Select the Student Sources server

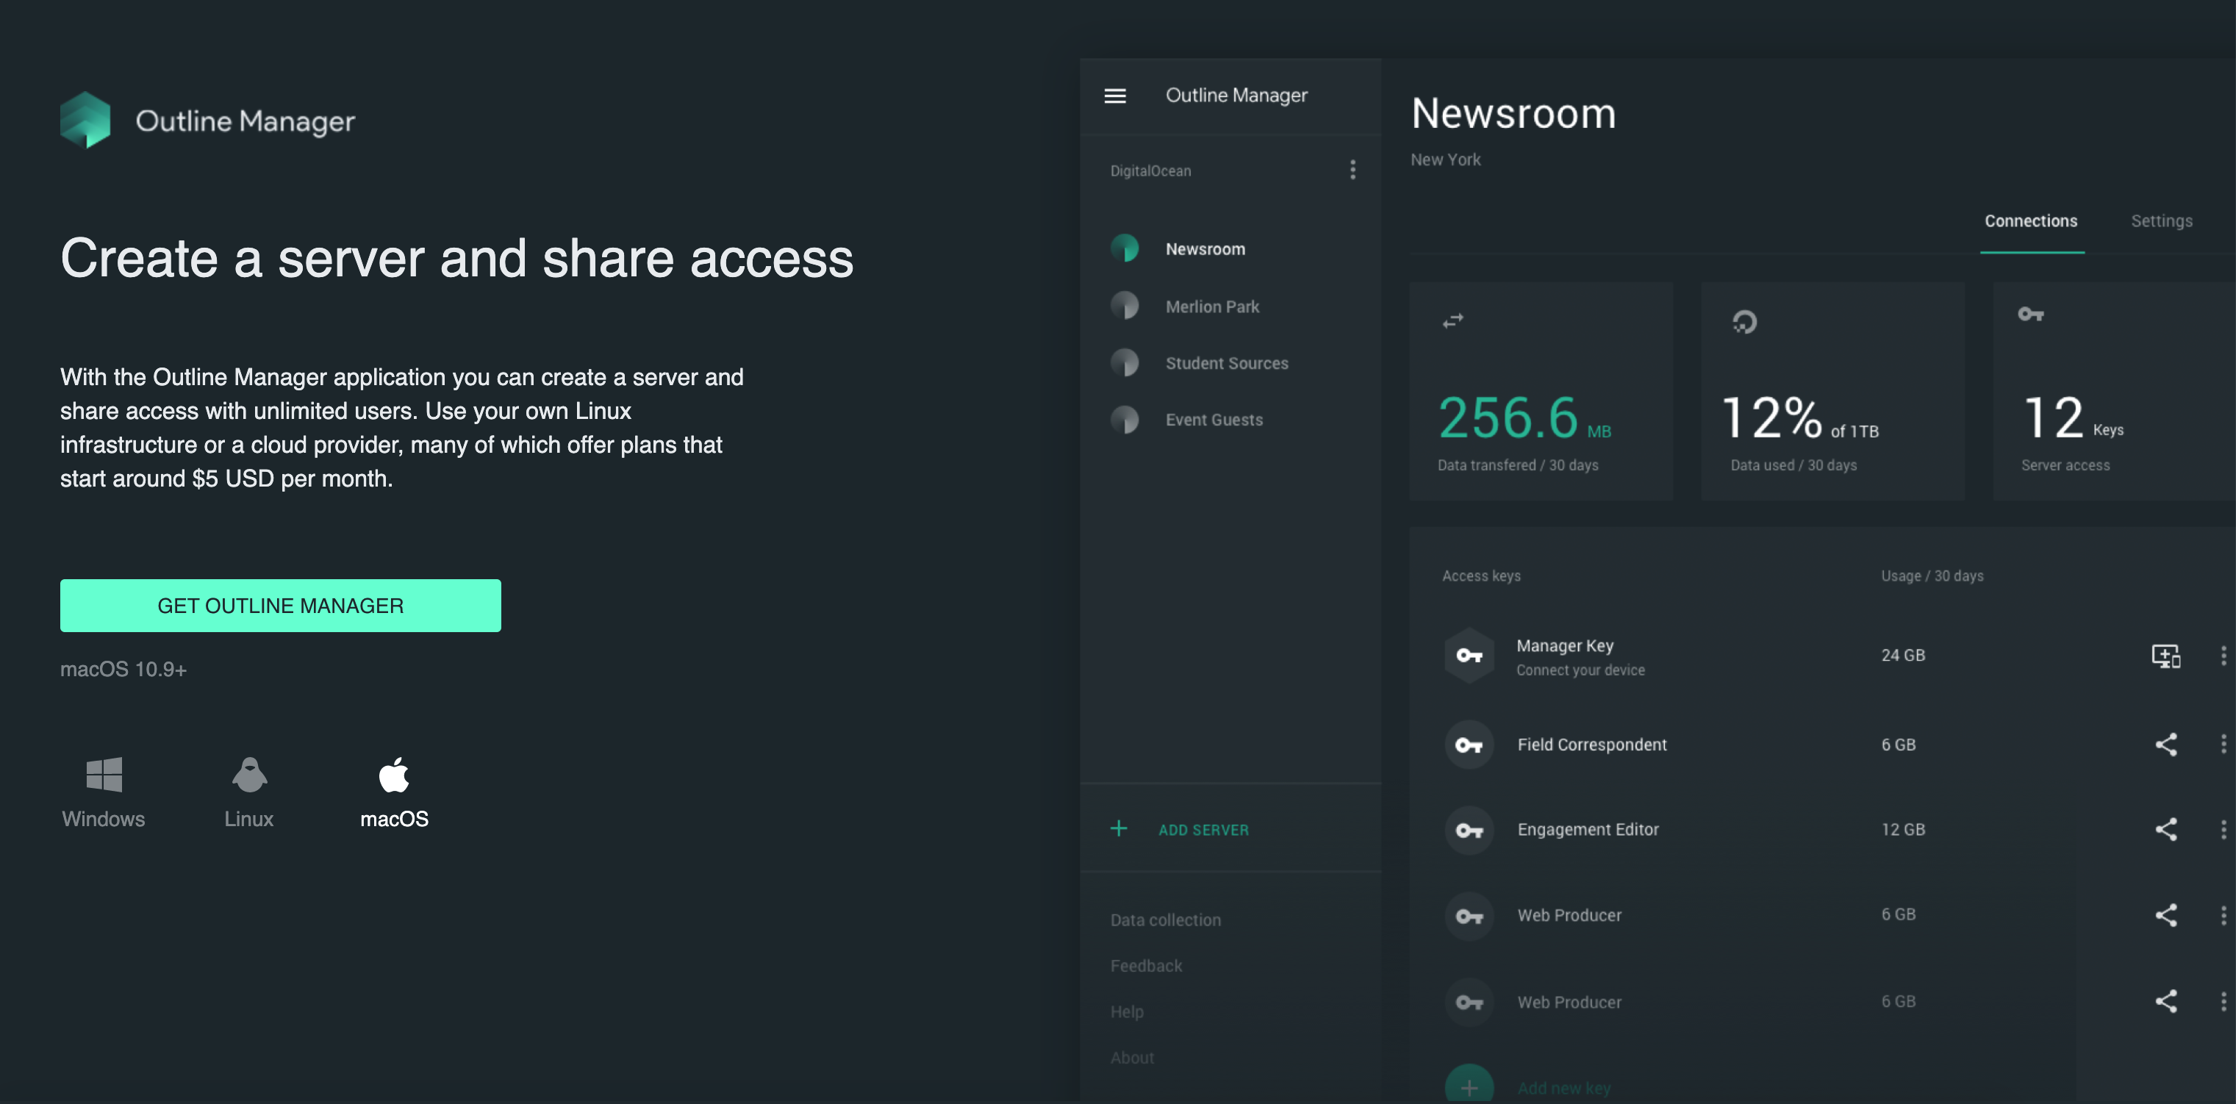[1227, 363]
